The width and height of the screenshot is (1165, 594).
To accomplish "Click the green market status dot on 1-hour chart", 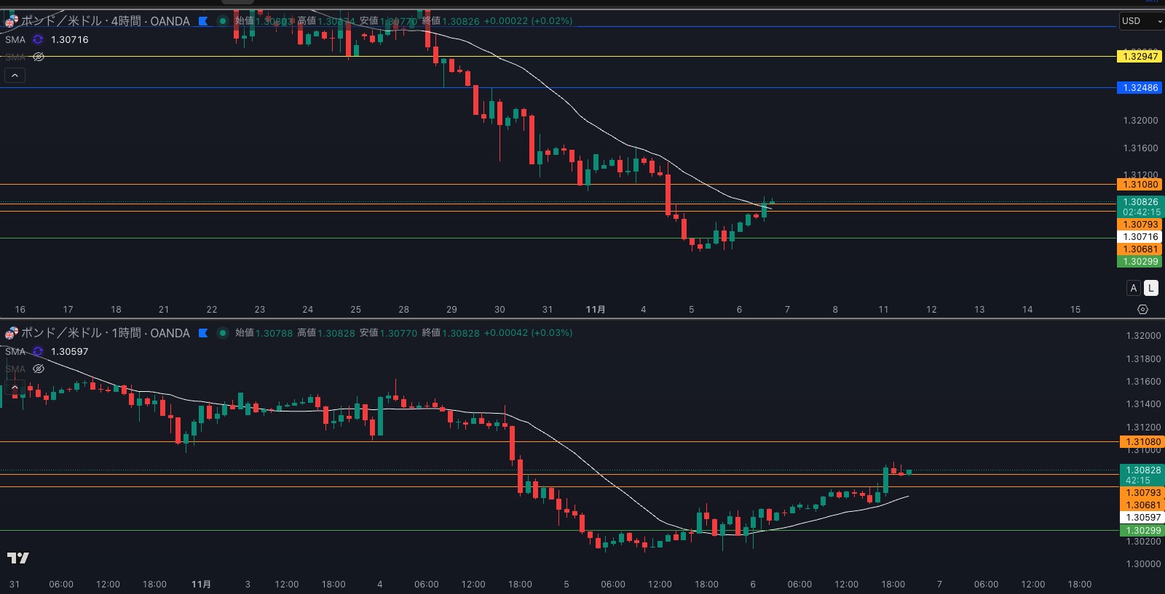I will coord(223,333).
